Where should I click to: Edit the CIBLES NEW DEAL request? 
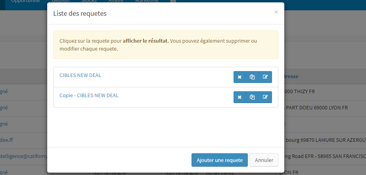click(x=265, y=77)
